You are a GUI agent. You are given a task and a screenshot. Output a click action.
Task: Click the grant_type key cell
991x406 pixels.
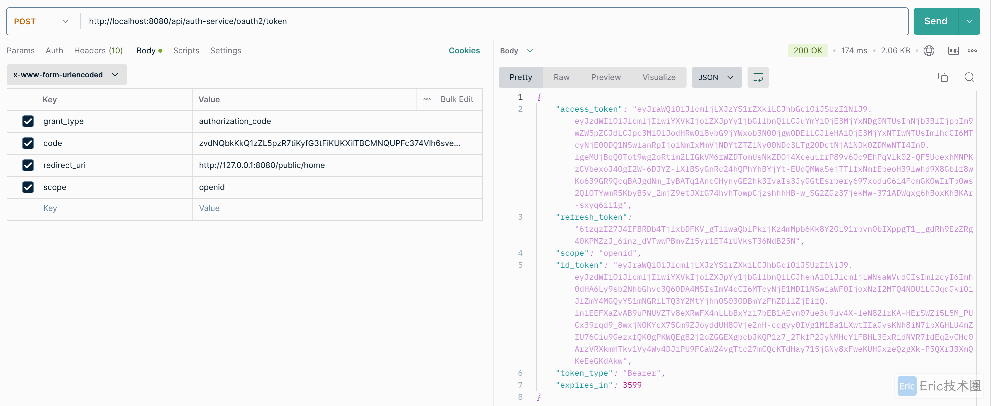pos(115,121)
